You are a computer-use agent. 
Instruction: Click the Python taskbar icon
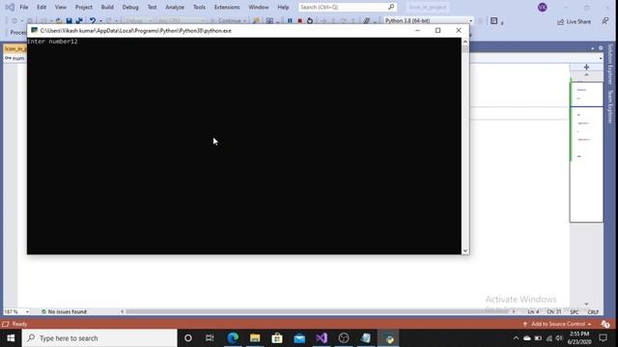coord(388,338)
